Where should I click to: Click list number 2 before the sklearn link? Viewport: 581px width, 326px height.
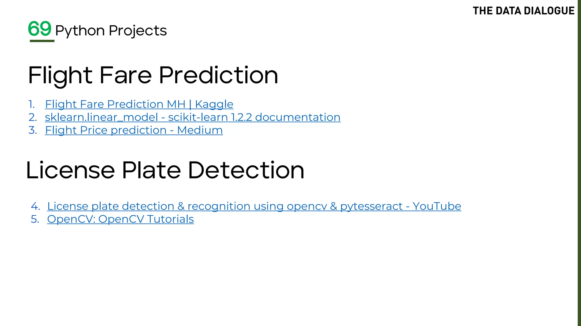33,117
